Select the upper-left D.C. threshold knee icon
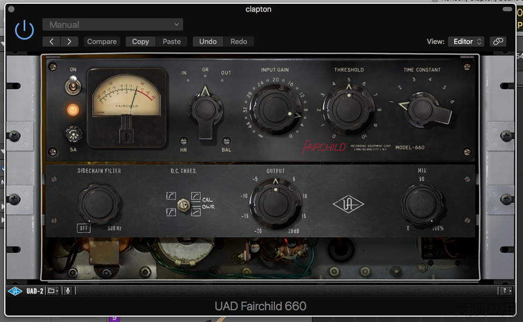Image resolution: width=523 pixels, height=322 pixels. click(x=171, y=196)
